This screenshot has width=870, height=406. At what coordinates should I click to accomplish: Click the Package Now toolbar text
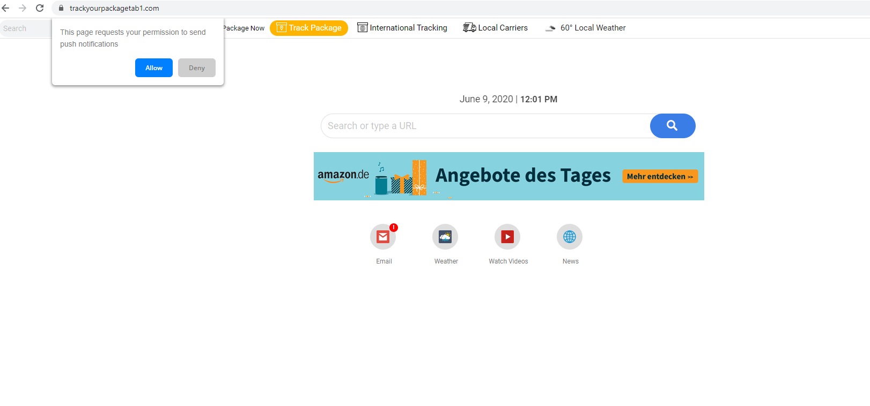click(x=244, y=28)
